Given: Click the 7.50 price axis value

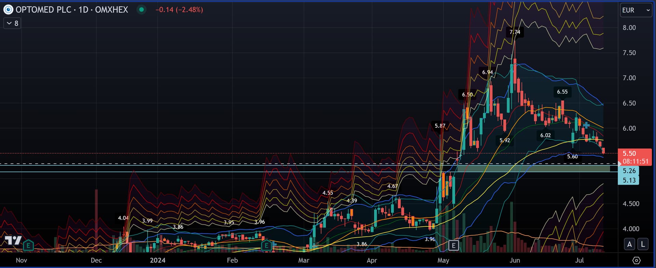Looking at the screenshot, I should pos(629,53).
